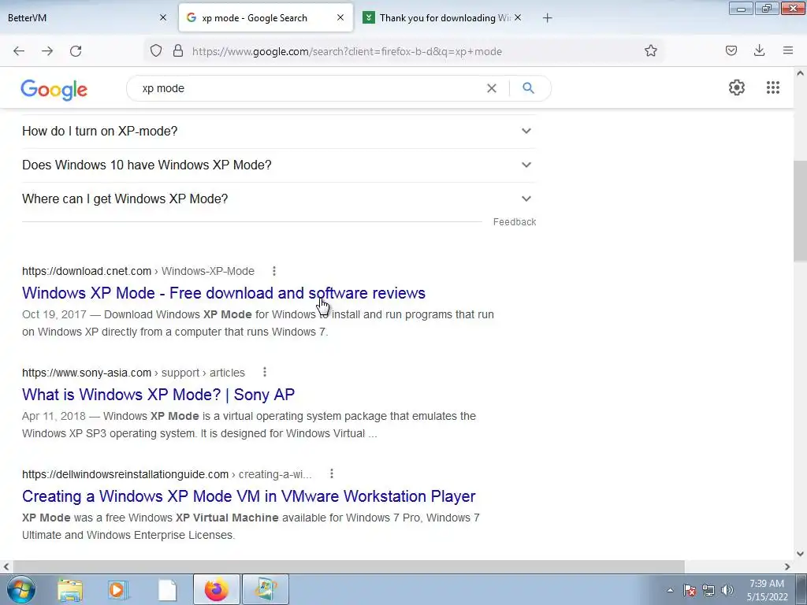Open the Action Center flag icon
This screenshot has height=605, width=807.
point(690,590)
